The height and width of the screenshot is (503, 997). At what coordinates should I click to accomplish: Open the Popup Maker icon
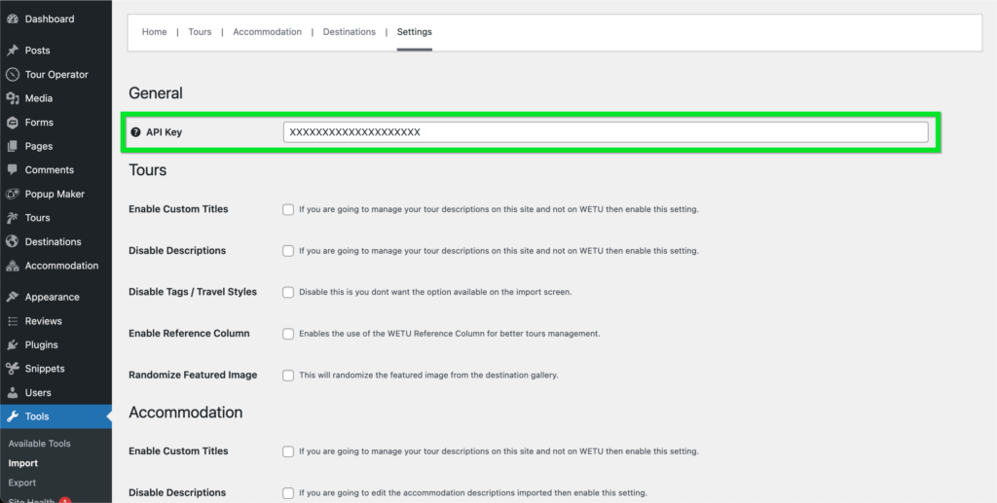pyautogui.click(x=12, y=194)
